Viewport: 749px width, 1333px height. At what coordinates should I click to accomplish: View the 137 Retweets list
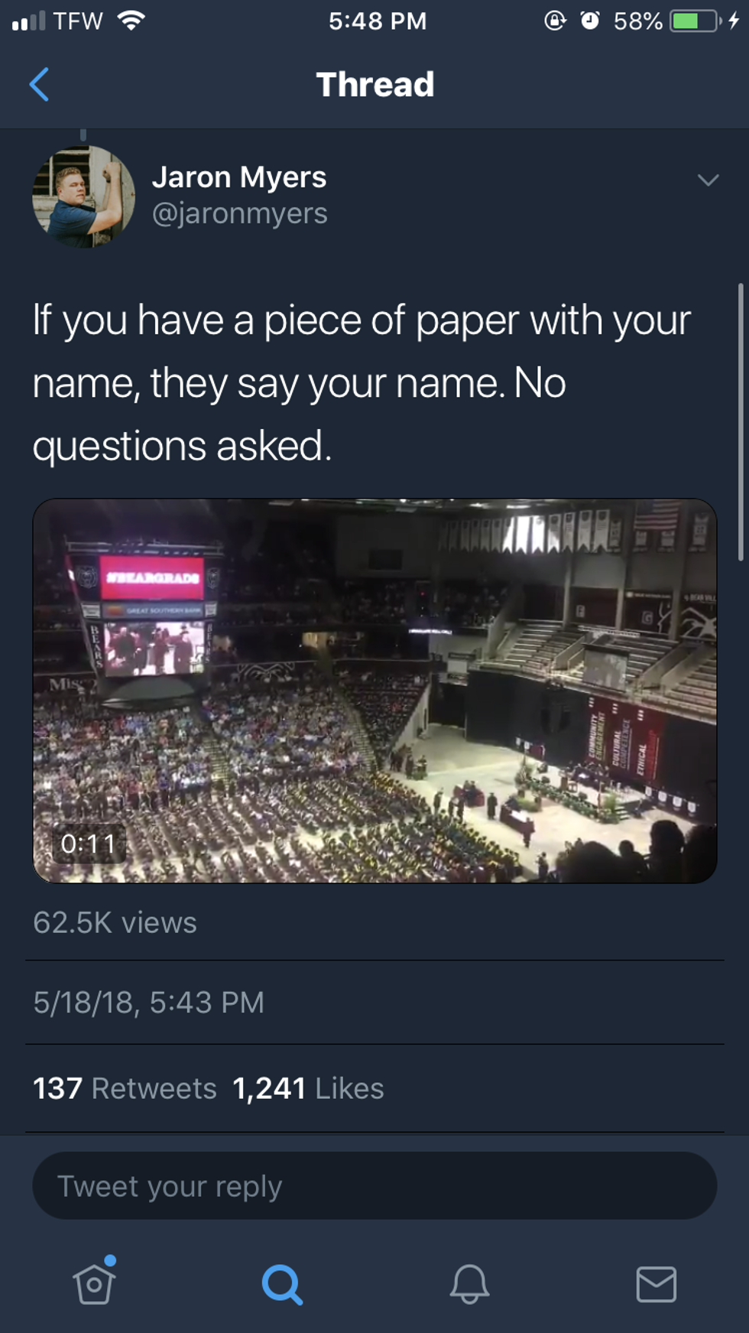coord(125,1088)
